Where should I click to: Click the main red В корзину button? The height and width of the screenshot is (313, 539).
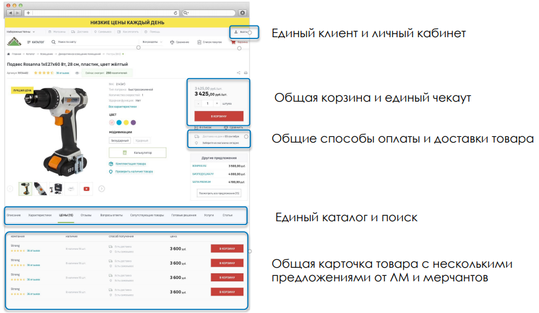pyautogui.click(x=218, y=116)
